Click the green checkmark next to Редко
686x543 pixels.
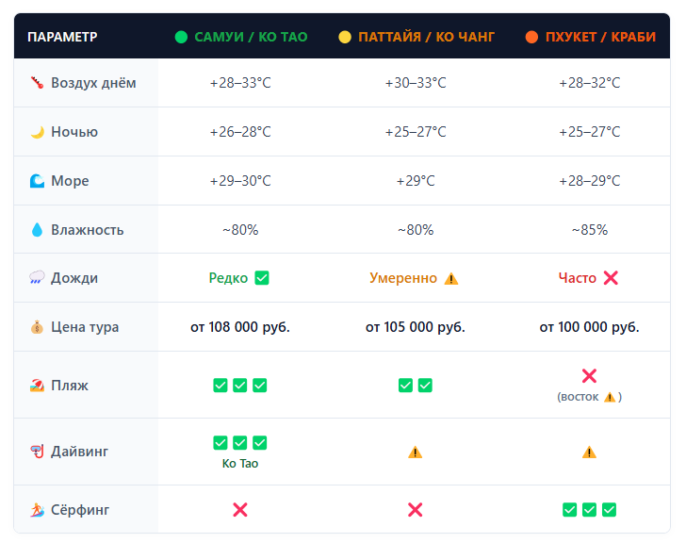[x=262, y=278]
